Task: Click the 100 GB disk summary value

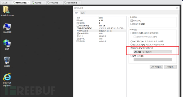Action: [x=102, y=26]
